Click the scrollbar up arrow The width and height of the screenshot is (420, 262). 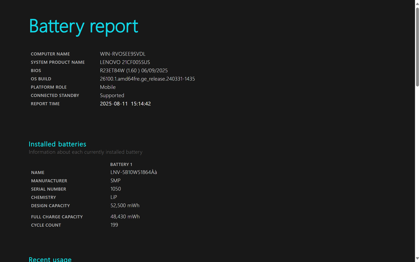417,4
